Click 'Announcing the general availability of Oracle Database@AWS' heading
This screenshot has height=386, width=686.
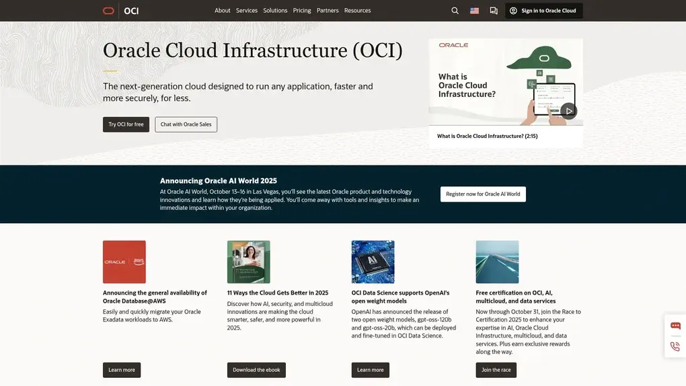point(155,297)
